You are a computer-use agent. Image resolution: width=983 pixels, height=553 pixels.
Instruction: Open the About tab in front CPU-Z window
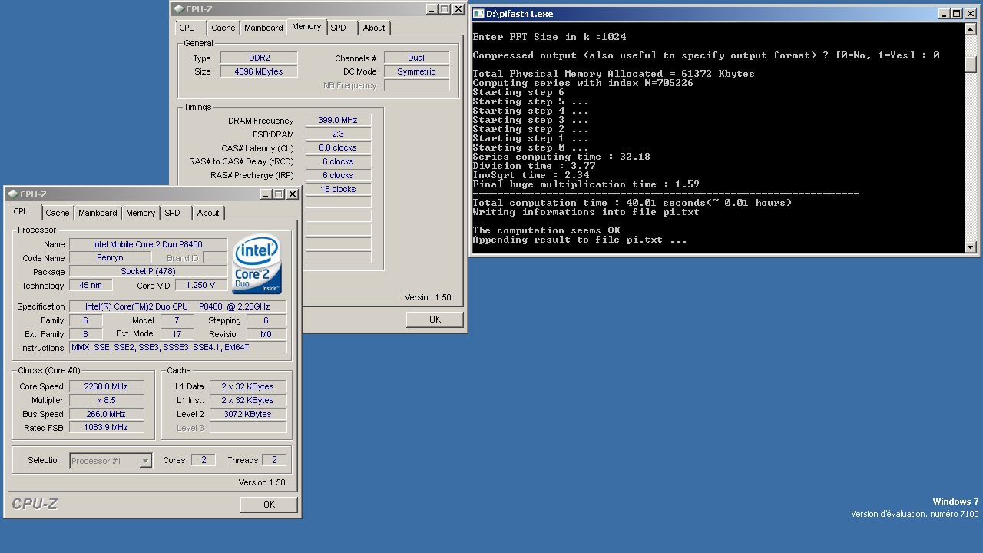[208, 213]
